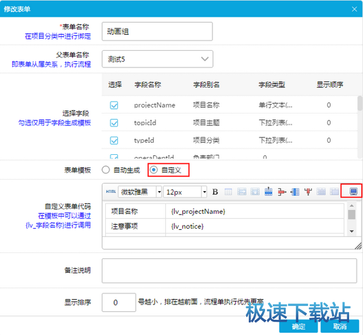Click the 项目分类 alias cell
This screenshot has width=363, height=335.
pyautogui.click(x=206, y=140)
